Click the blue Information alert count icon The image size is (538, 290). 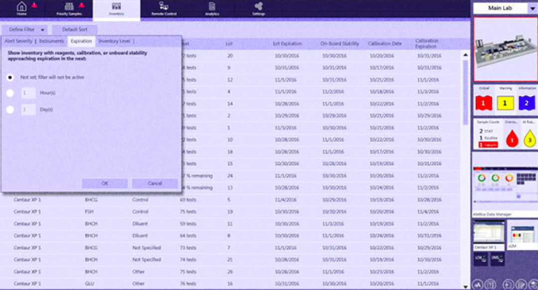pos(527,103)
